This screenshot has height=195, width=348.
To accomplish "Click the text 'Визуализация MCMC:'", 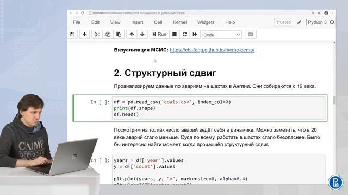I will [x=141, y=50].
